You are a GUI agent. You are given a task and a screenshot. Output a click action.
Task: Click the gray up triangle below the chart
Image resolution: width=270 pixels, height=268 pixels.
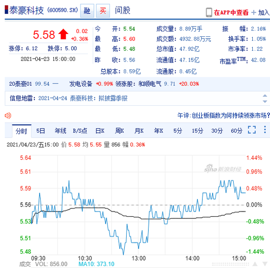255,264
